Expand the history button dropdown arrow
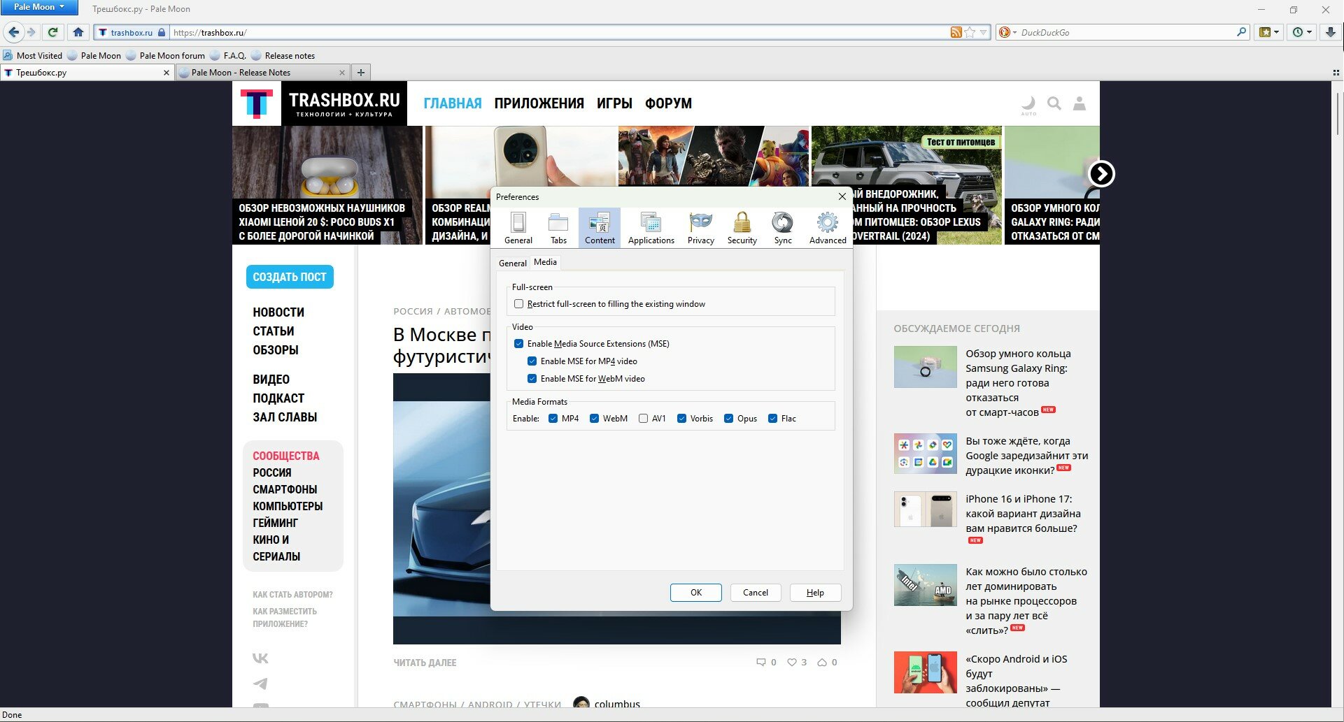Image resolution: width=1344 pixels, height=722 pixels. (x=1309, y=32)
